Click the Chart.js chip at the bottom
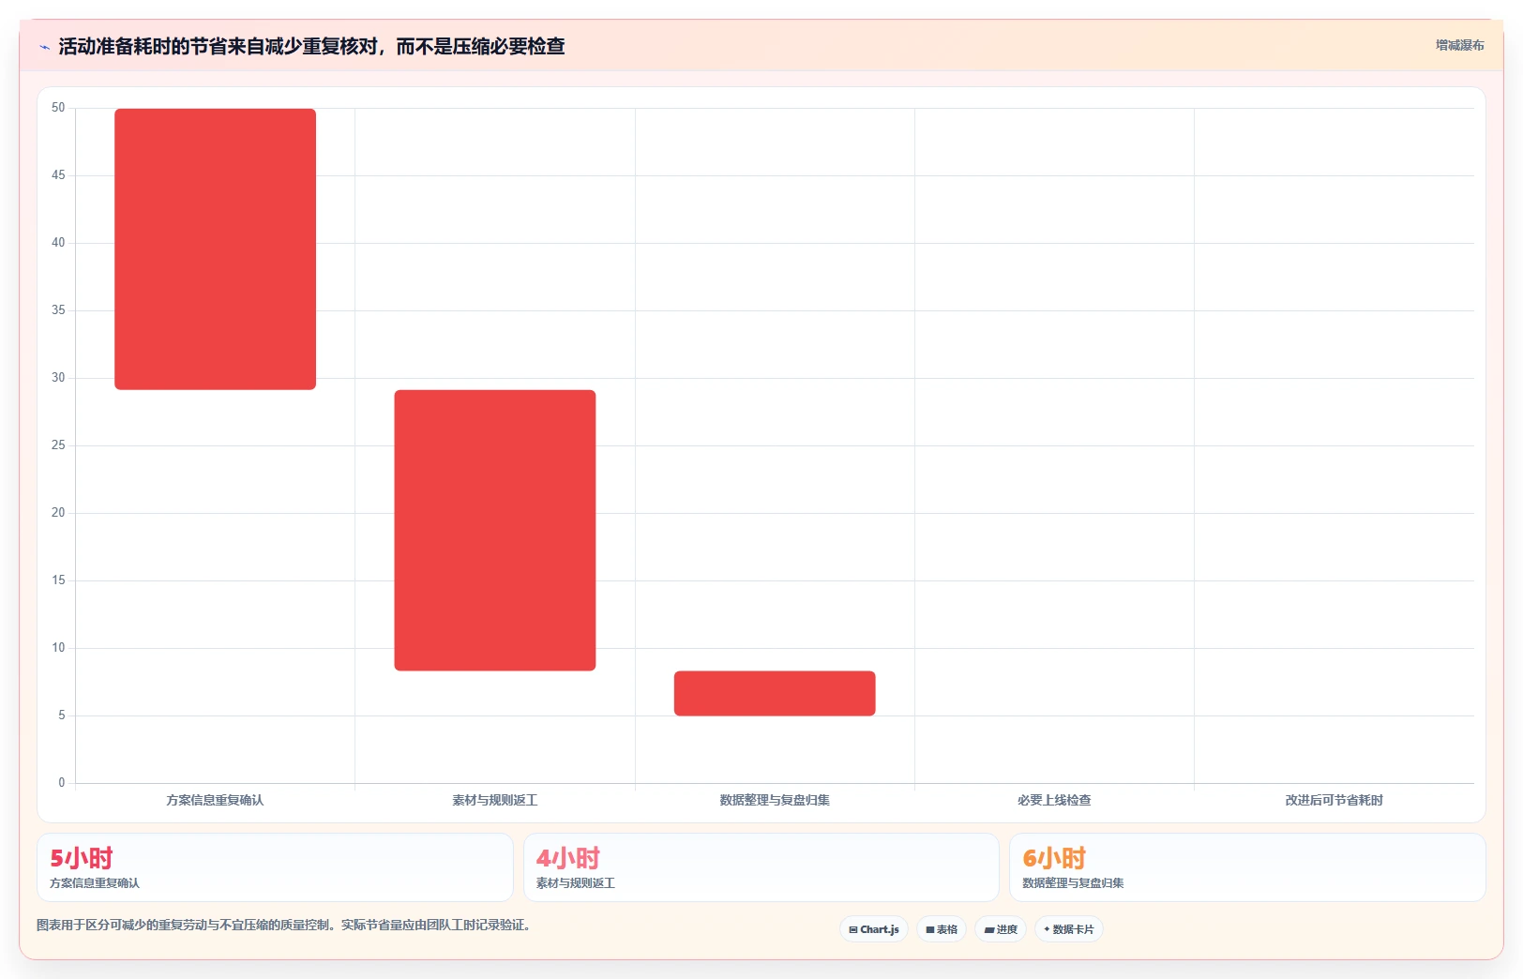 (x=874, y=929)
